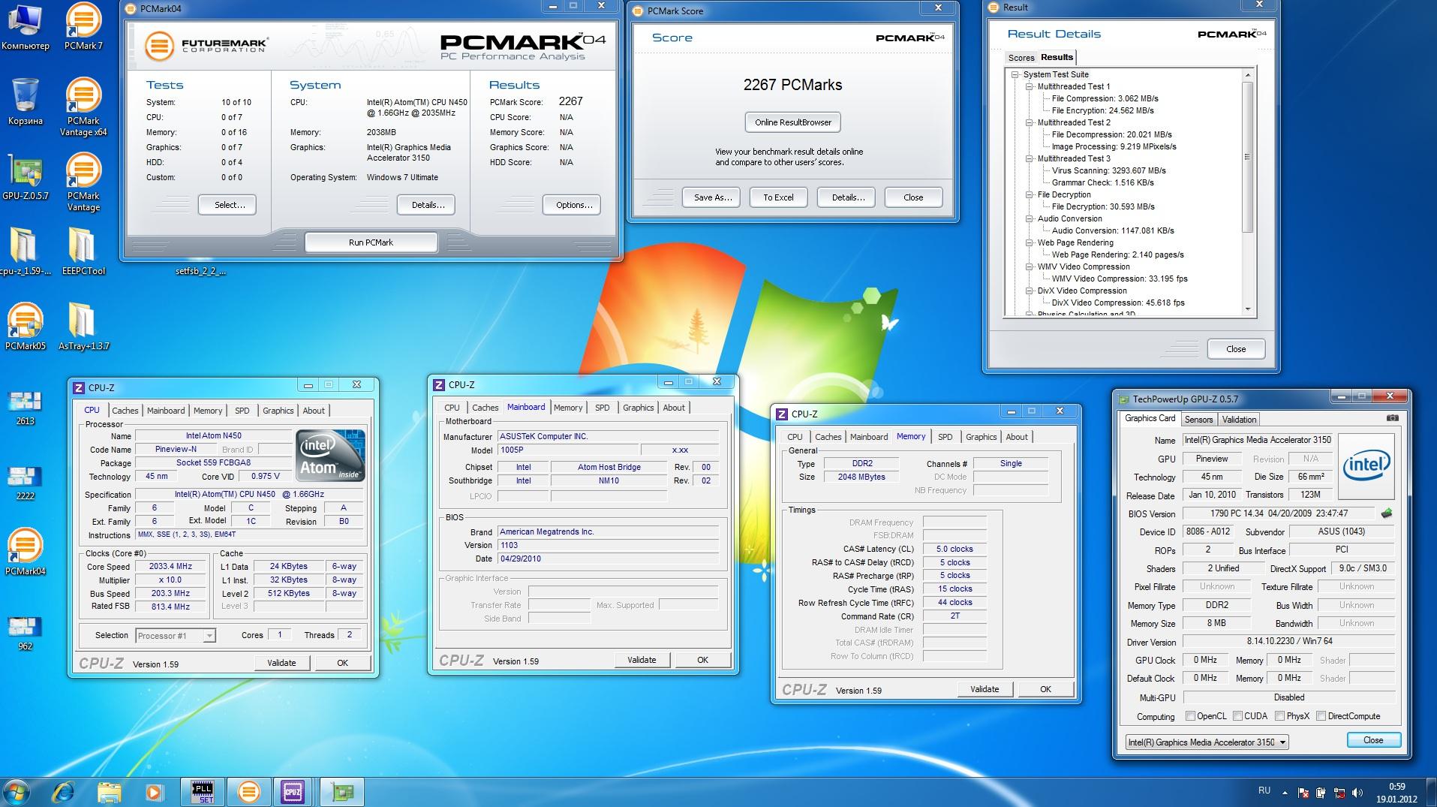Image resolution: width=1437 pixels, height=807 pixels.
Task: Launch the GPU-Z.0.5.7 desktop icon
Action: tap(26, 177)
